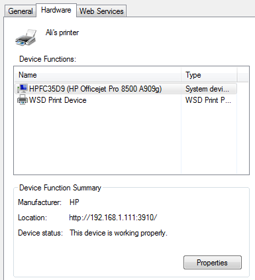Click the WSD Print Device printer icon
Screen dimensions: 255x280
(x=23, y=100)
